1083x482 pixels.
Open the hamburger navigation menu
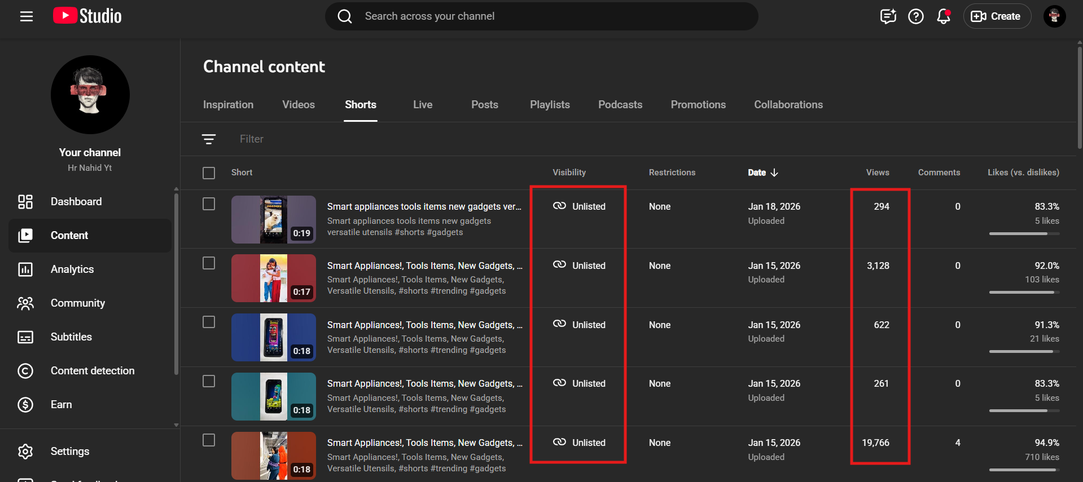(x=27, y=16)
